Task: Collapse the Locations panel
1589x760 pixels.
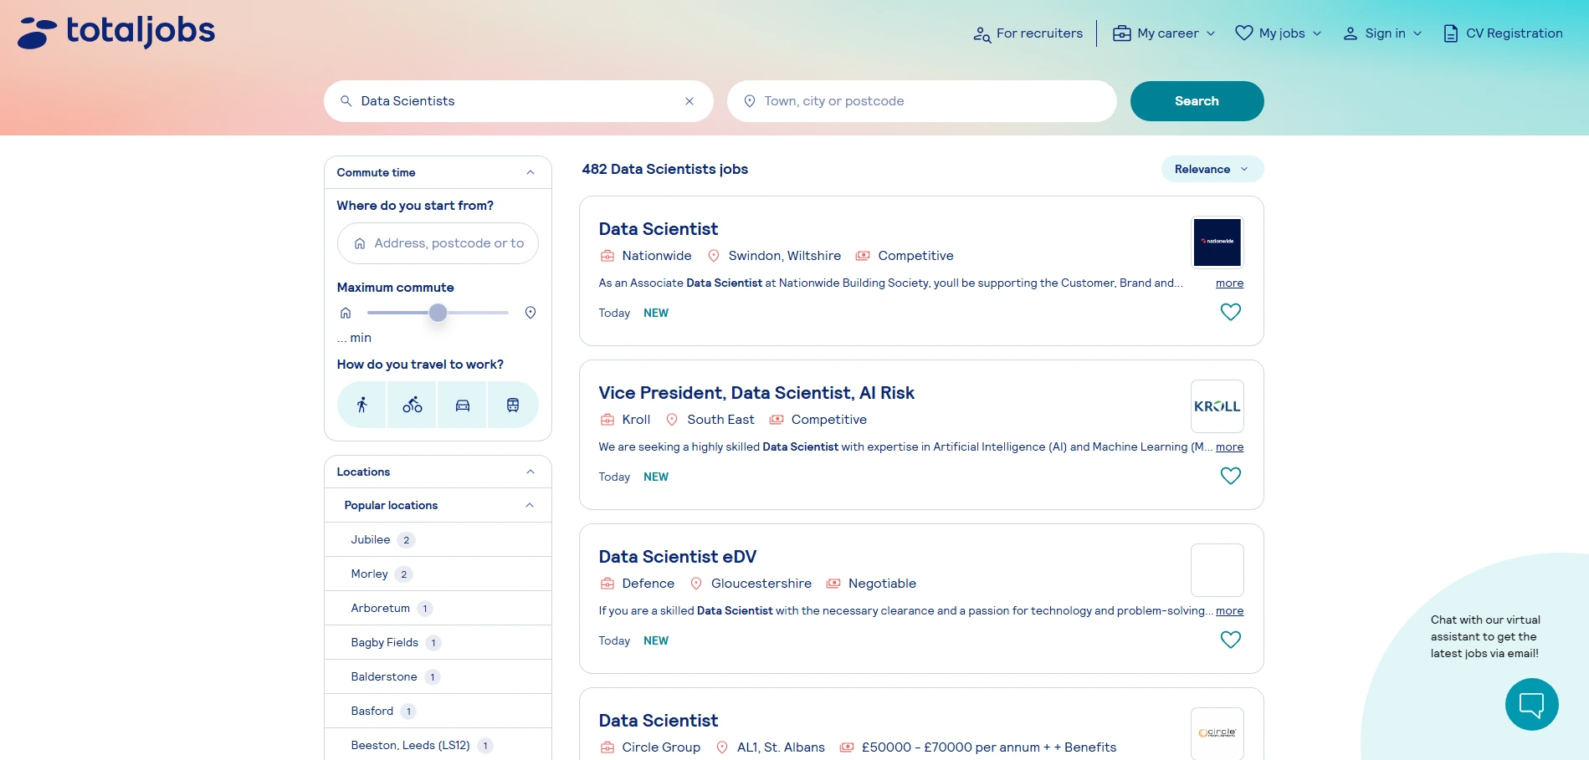Action: click(531, 472)
